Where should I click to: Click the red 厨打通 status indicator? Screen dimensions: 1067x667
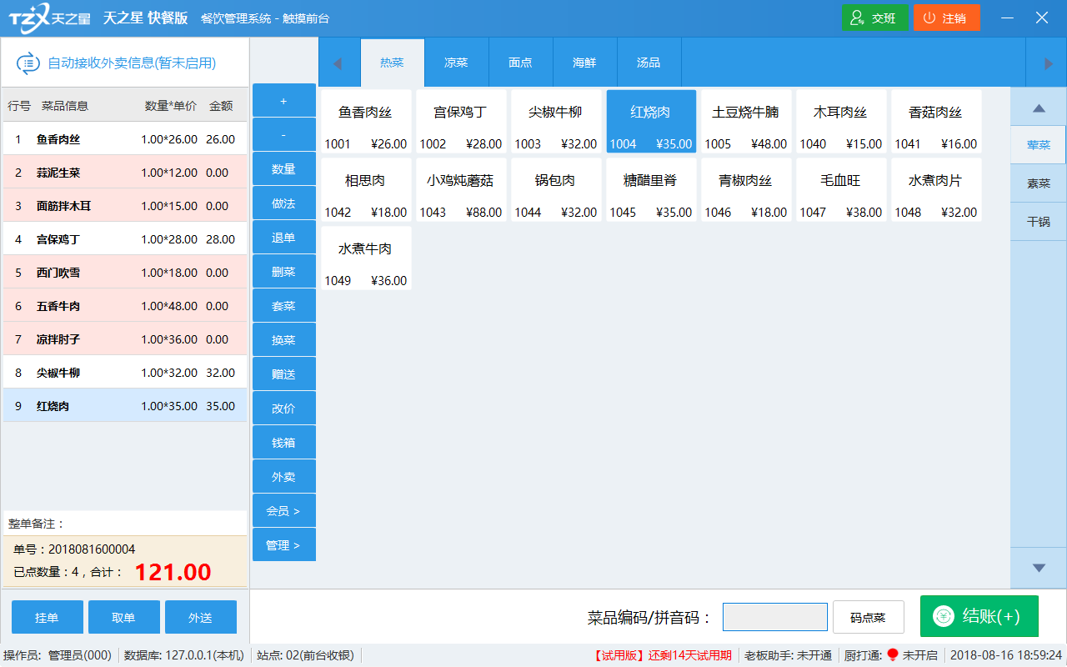click(x=893, y=655)
